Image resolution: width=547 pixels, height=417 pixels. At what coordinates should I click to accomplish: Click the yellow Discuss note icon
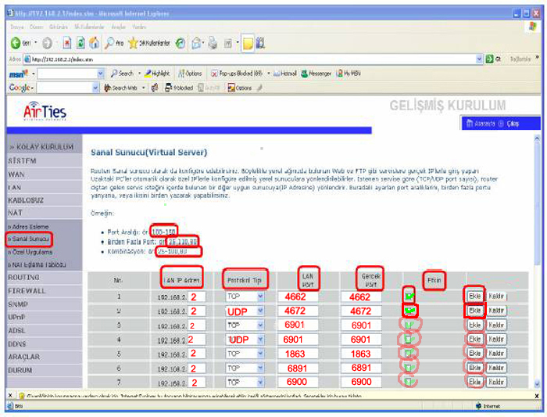tap(248, 43)
